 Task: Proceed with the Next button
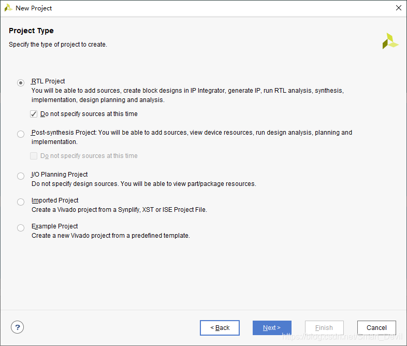pyautogui.click(x=272, y=328)
